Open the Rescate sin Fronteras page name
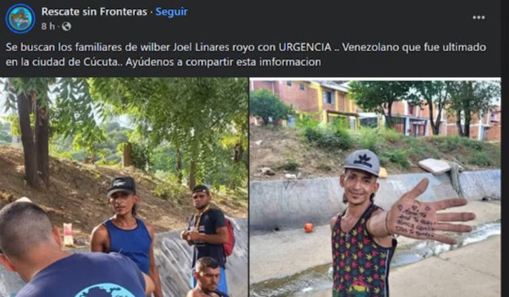 [94, 12]
